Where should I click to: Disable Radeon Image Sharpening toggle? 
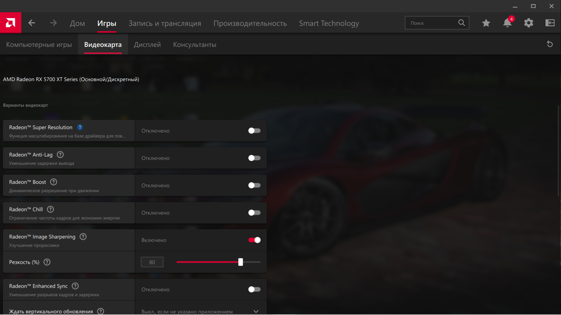pos(254,240)
